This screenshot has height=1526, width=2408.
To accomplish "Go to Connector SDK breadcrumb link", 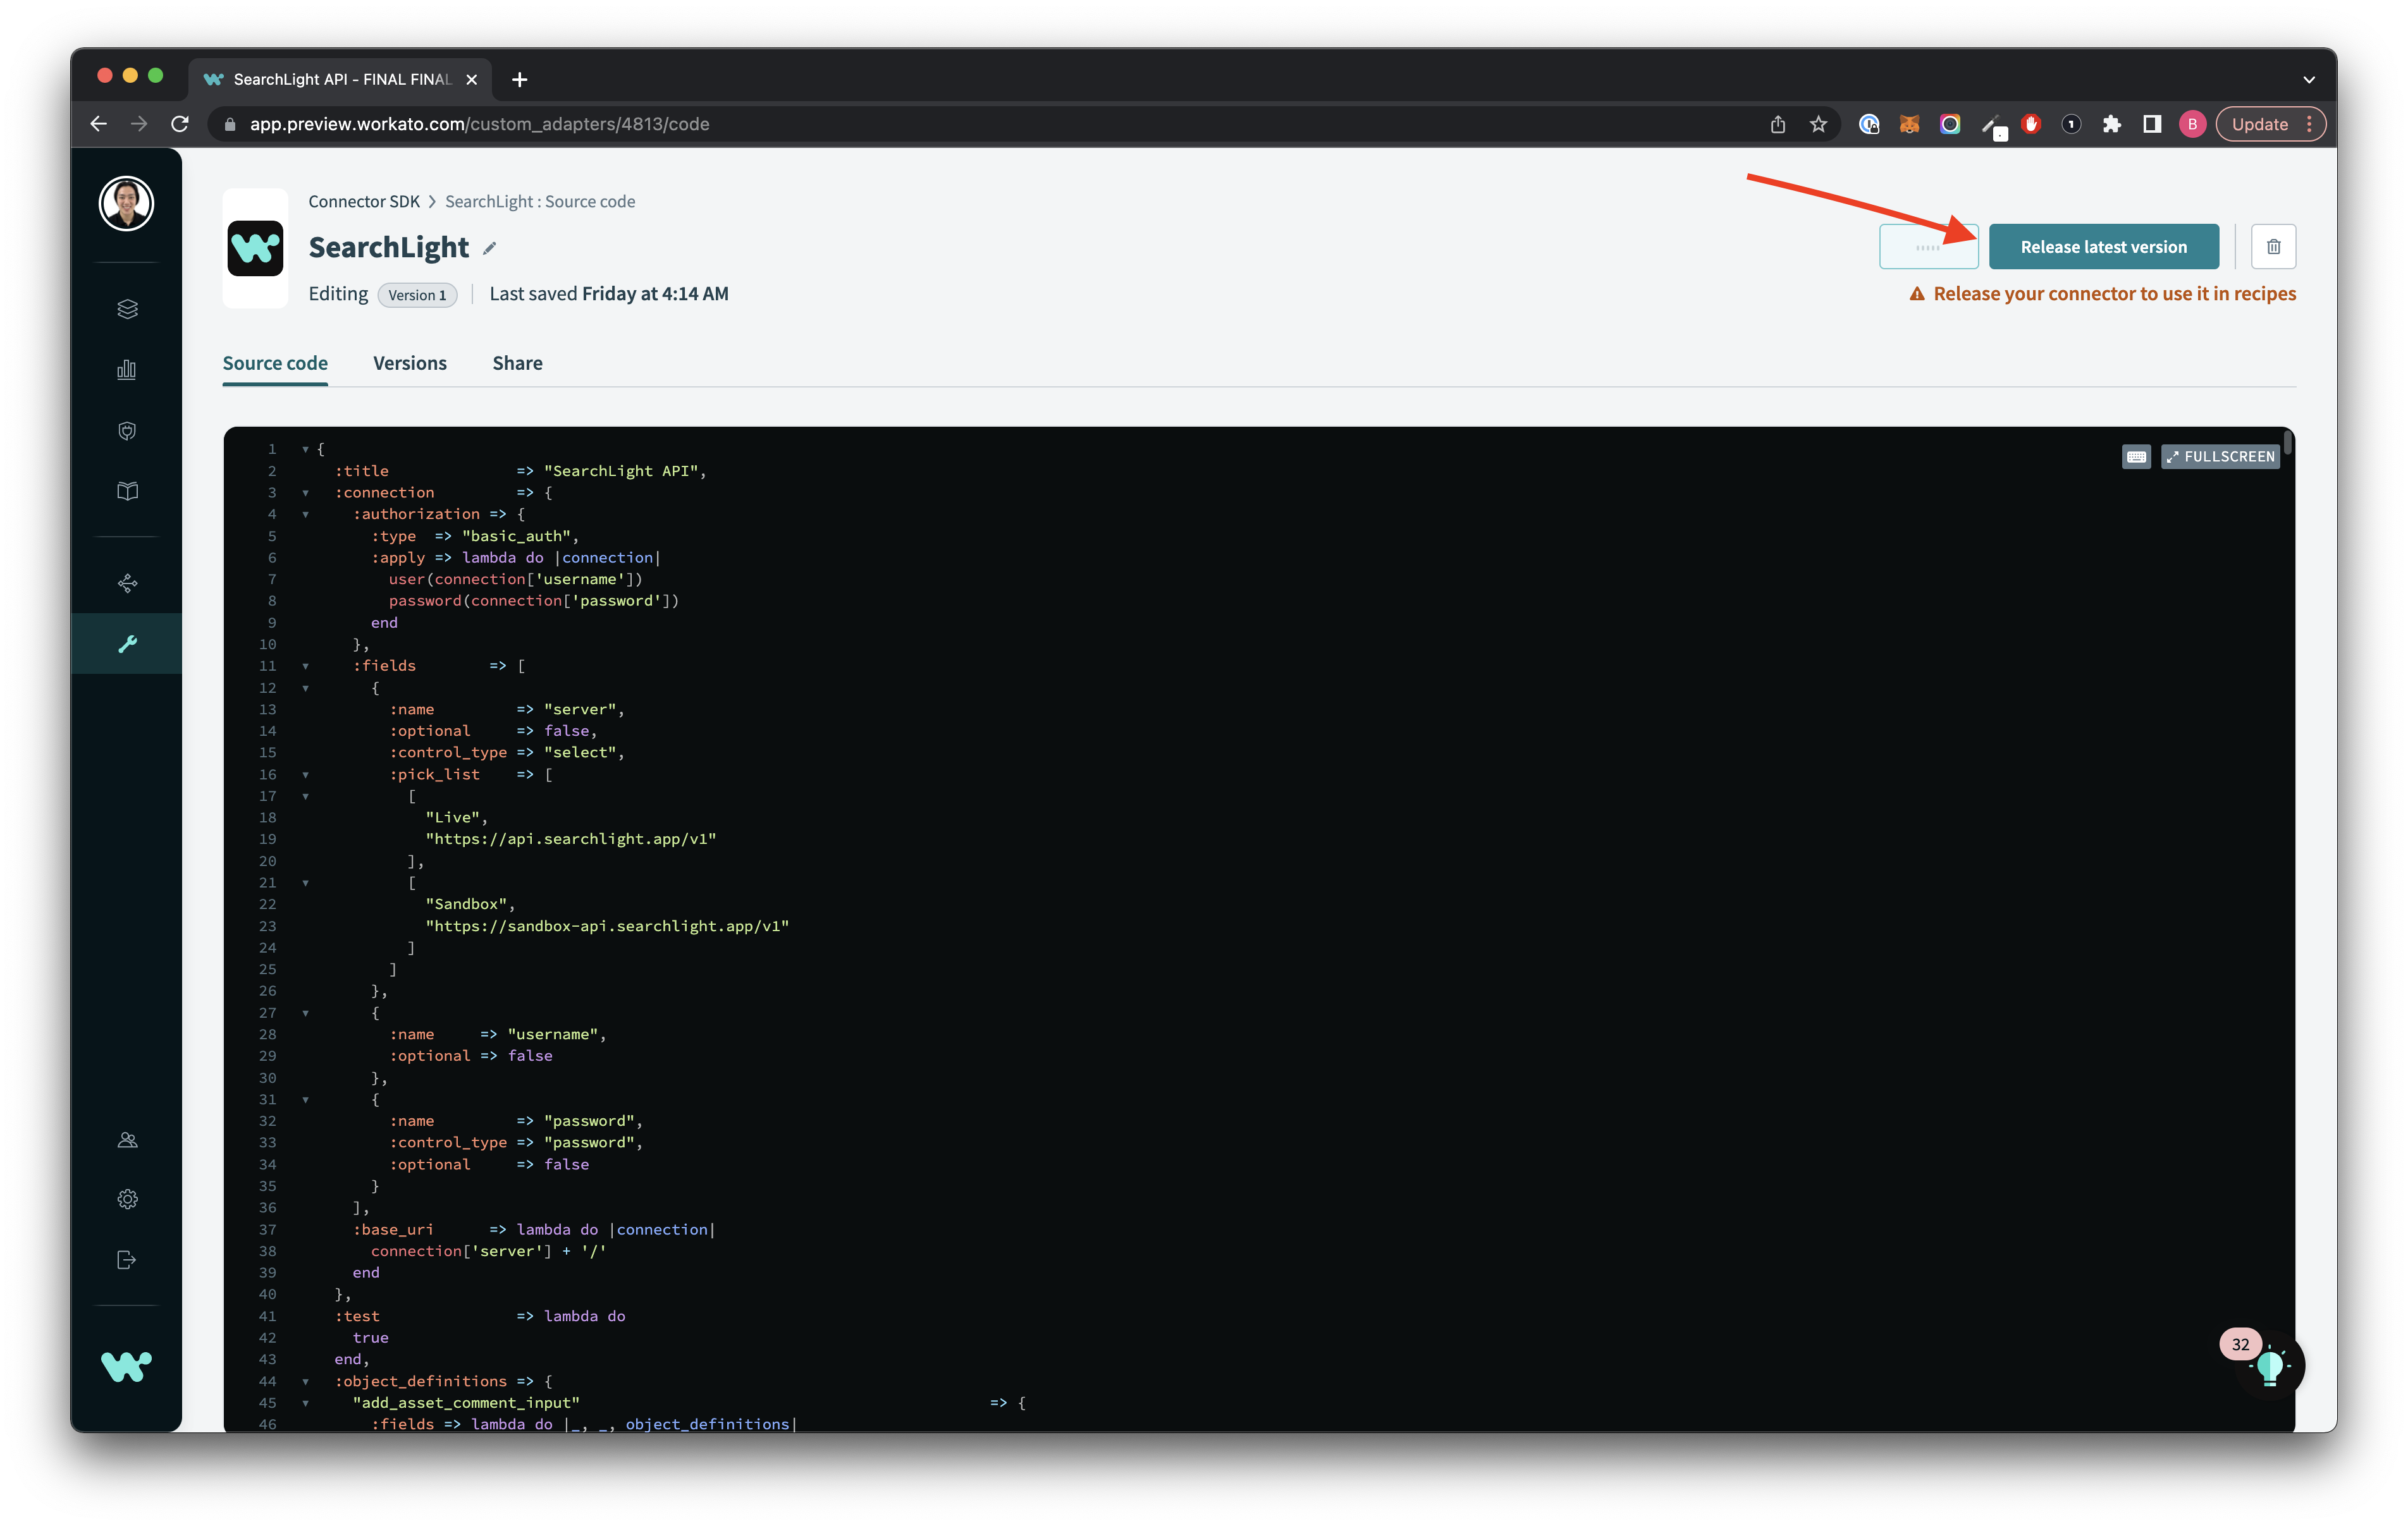I will [x=364, y=201].
